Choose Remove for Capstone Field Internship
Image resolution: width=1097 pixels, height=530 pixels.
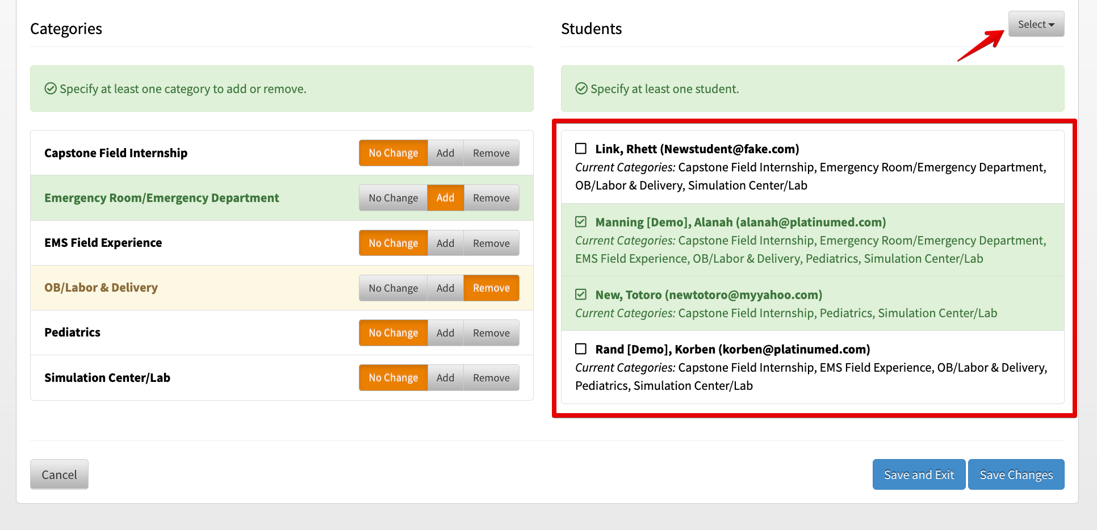[x=491, y=153]
